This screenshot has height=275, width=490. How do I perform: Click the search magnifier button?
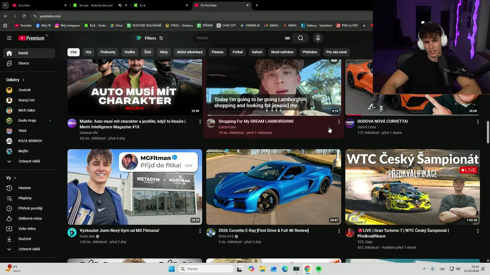point(301,38)
